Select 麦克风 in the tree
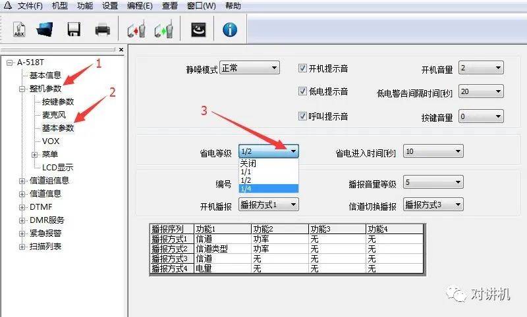Image resolution: width=527 pixels, height=317 pixels. pyautogui.click(x=54, y=114)
